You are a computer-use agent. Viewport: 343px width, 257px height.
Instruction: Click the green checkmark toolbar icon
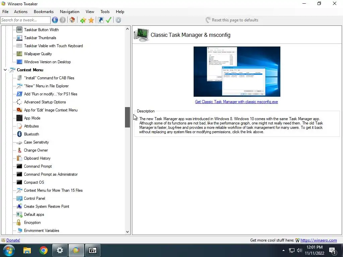109,20
